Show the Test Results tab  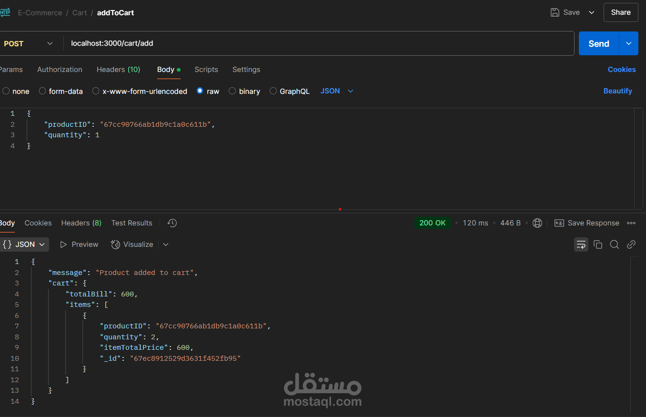click(x=132, y=223)
